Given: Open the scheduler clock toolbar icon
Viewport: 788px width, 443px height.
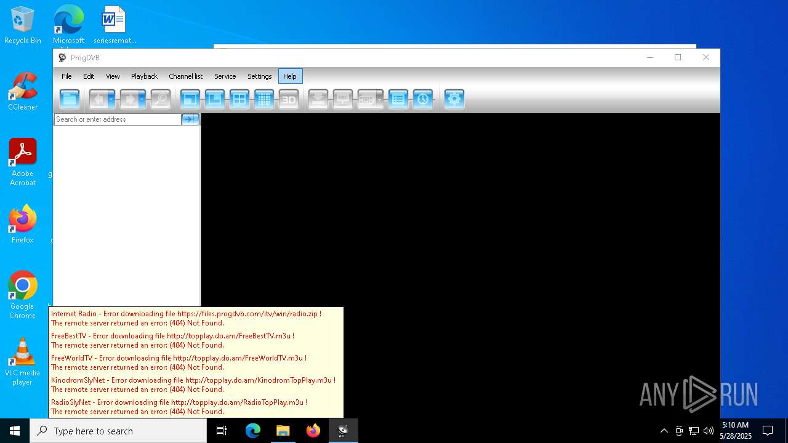Looking at the screenshot, I should pyautogui.click(x=423, y=99).
